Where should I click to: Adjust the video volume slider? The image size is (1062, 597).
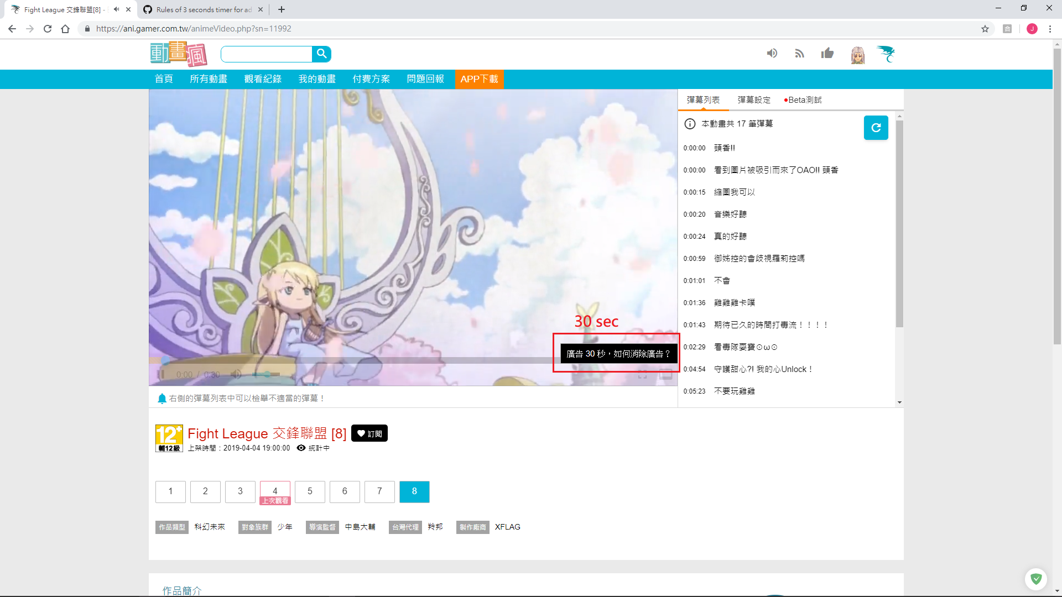265,374
